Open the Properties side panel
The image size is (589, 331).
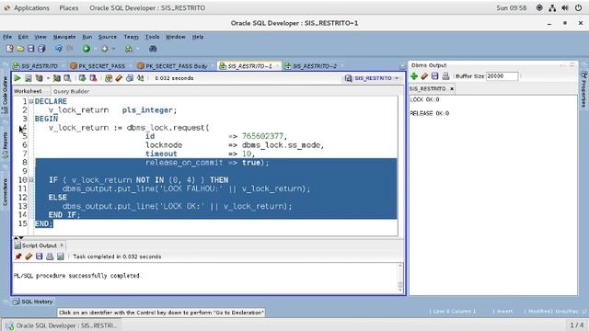point(583,89)
